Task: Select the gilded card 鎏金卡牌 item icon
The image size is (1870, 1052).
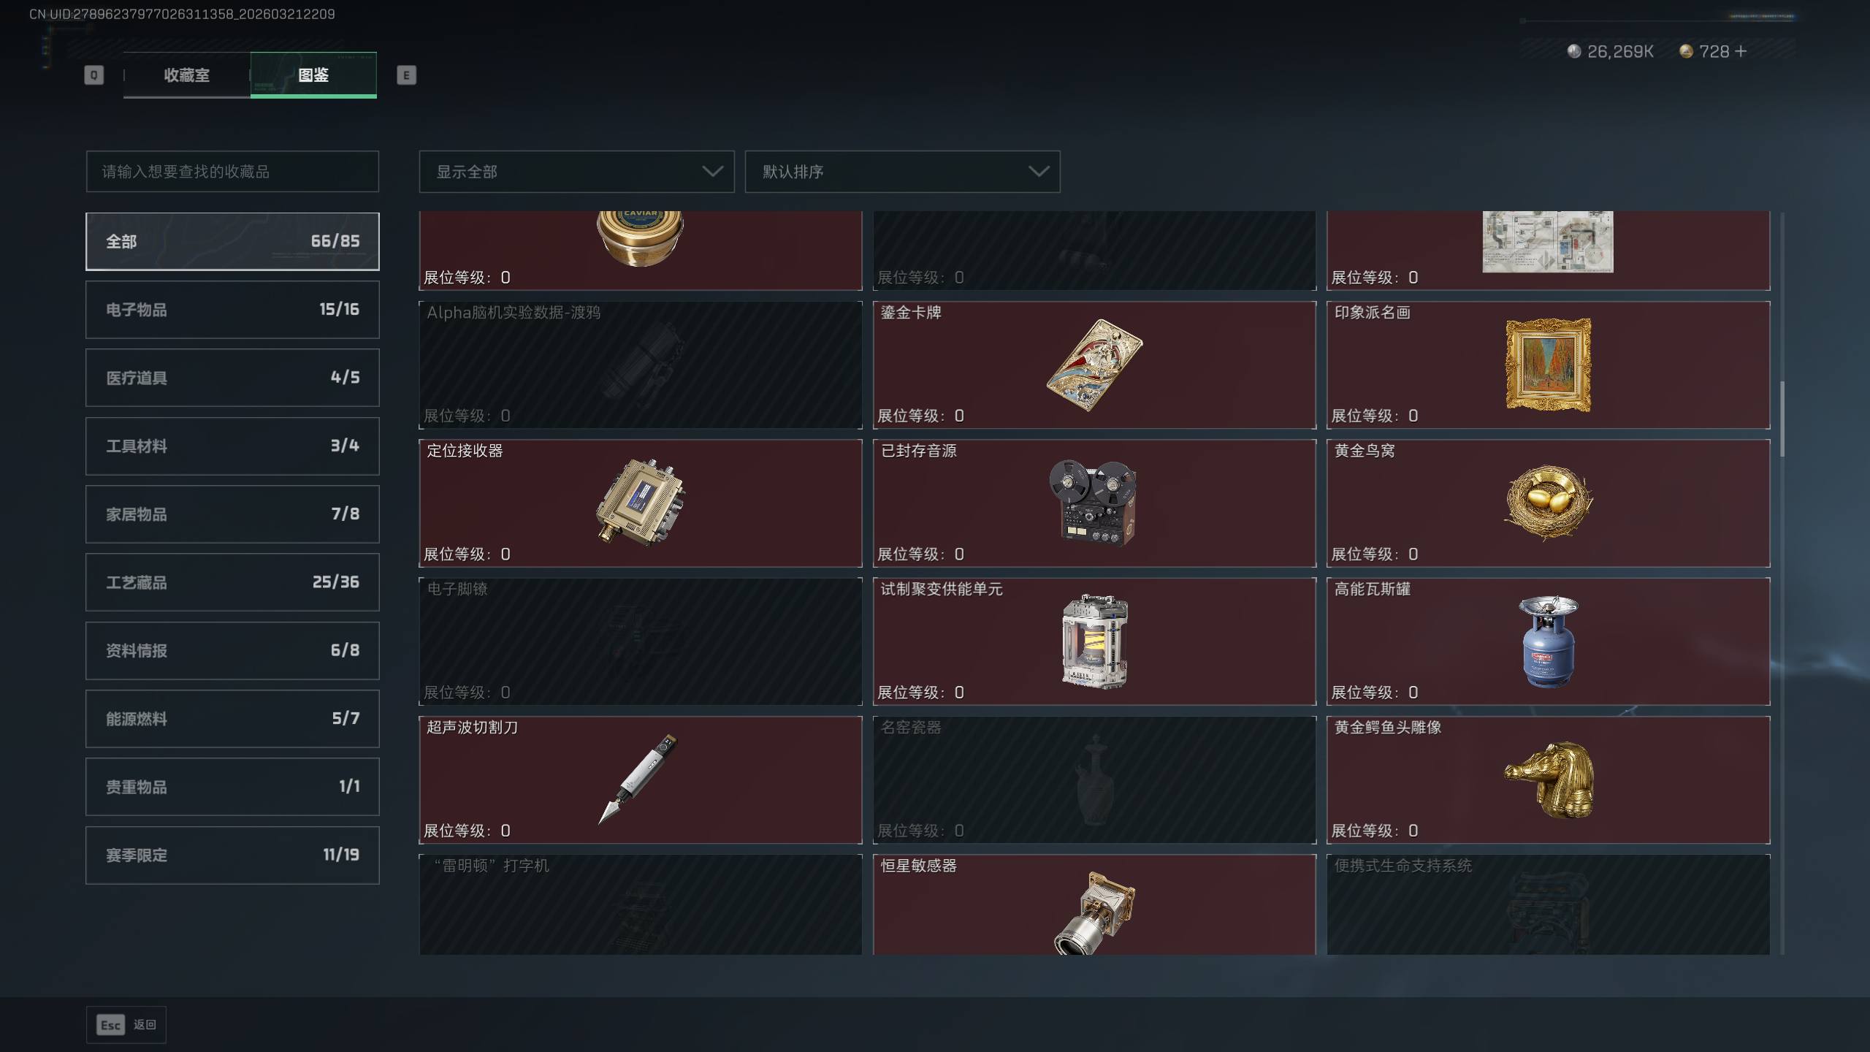Action: coord(1094,365)
